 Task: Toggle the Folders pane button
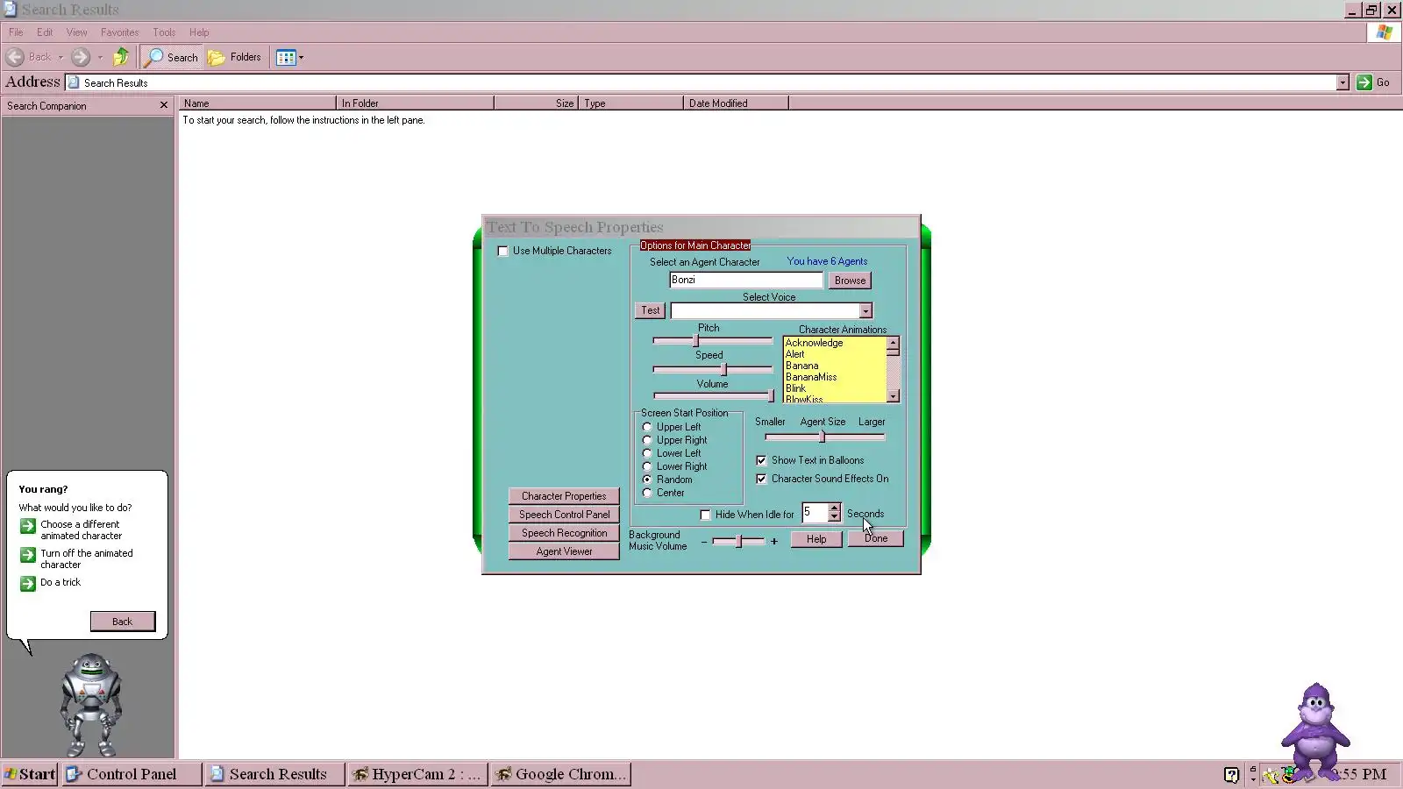coord(234,57)
